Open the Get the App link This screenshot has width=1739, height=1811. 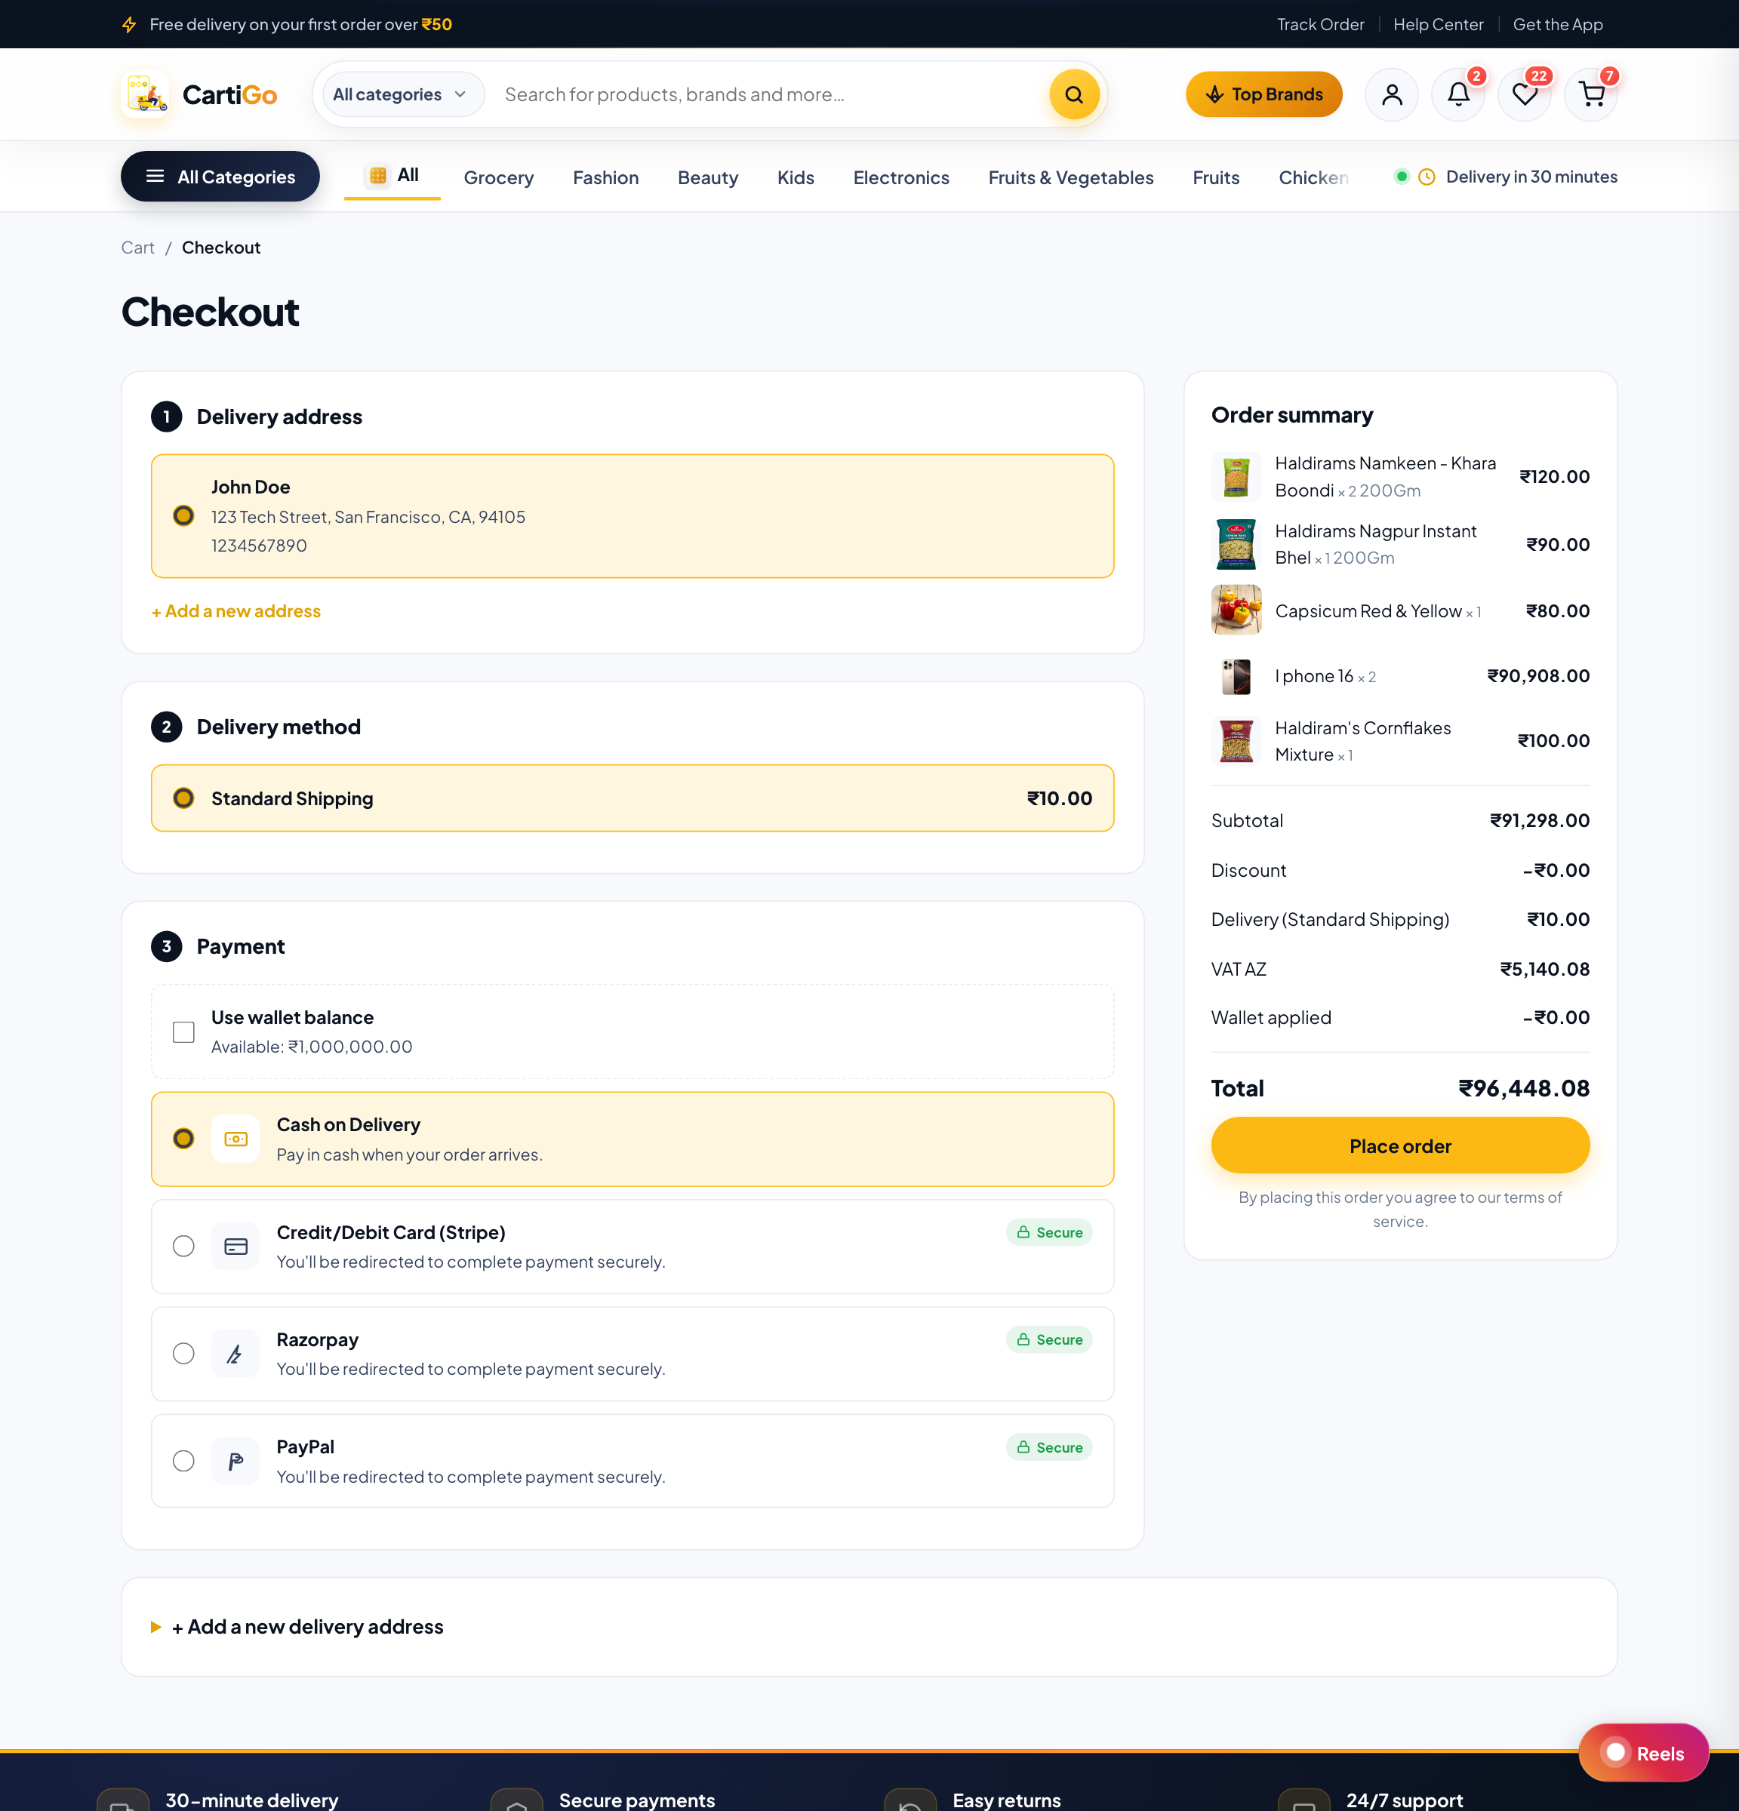click(1557, 25)
